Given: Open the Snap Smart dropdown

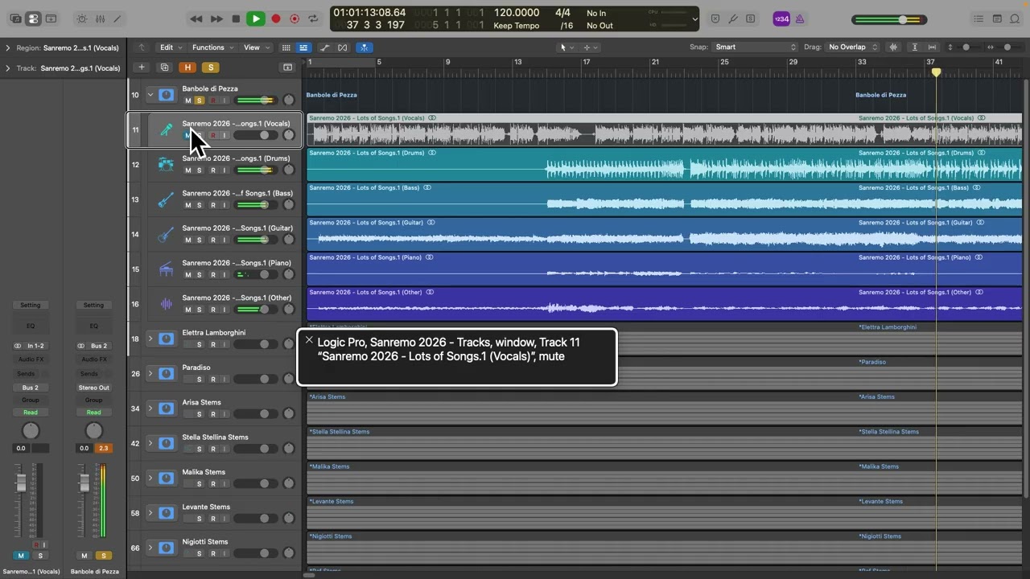Looking at the screenshot, I should click(755, 47).
